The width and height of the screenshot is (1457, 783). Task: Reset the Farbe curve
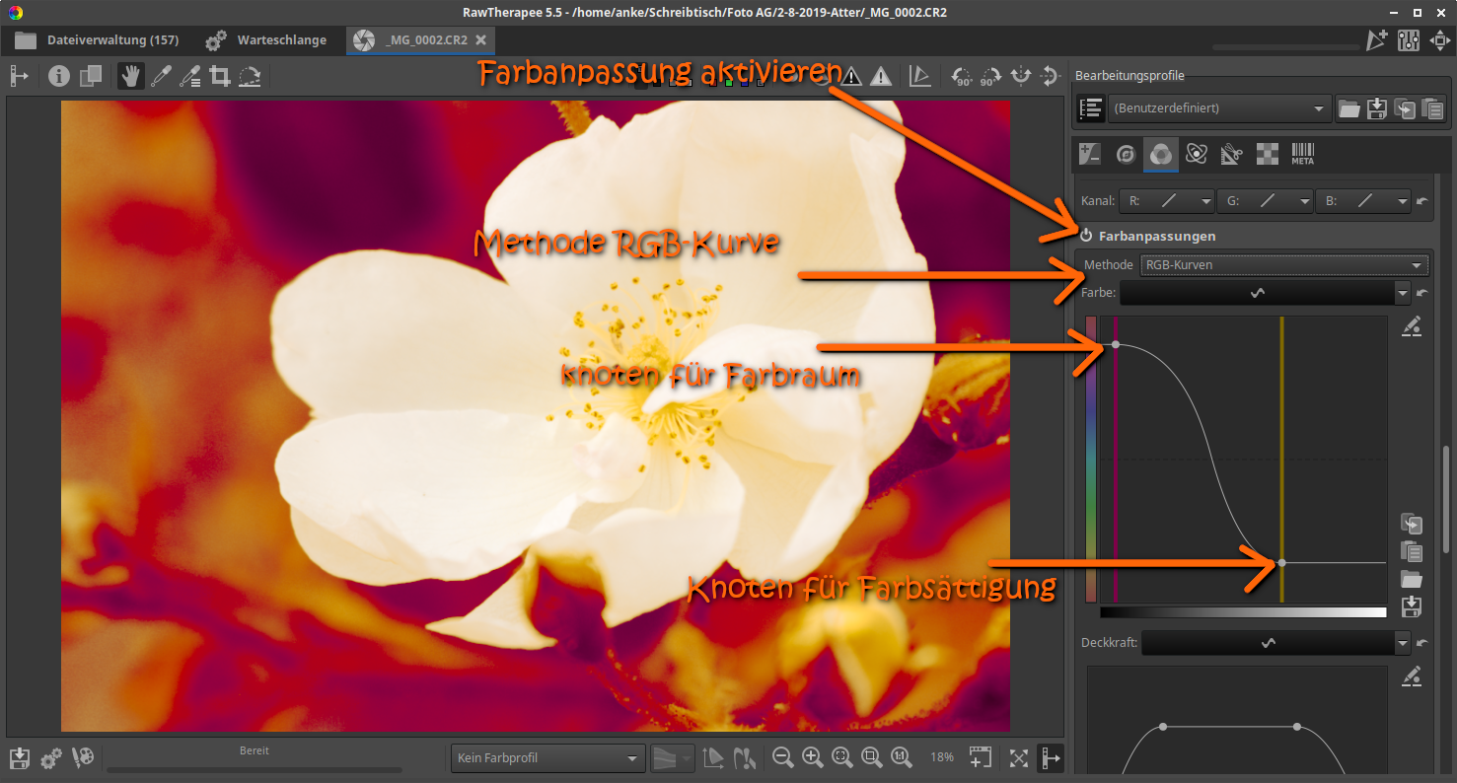click(x=1421, y=293)
